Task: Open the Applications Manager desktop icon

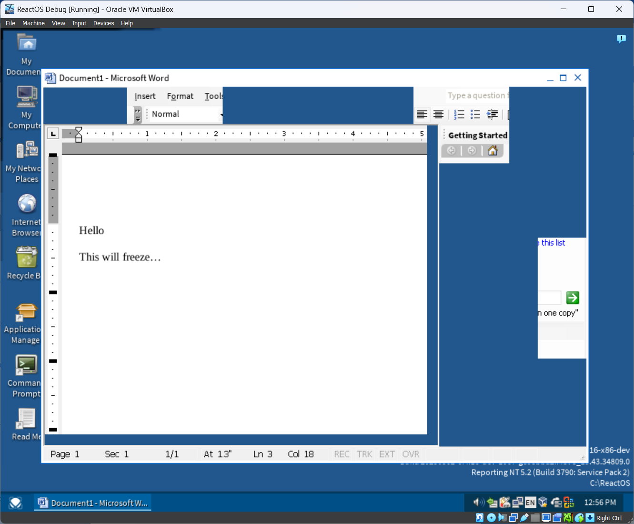Action: point(26,323)
